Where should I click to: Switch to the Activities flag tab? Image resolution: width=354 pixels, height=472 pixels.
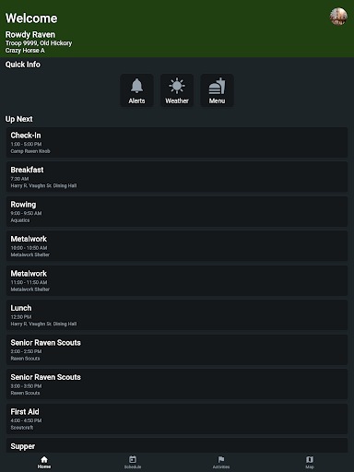click(221, 462)
